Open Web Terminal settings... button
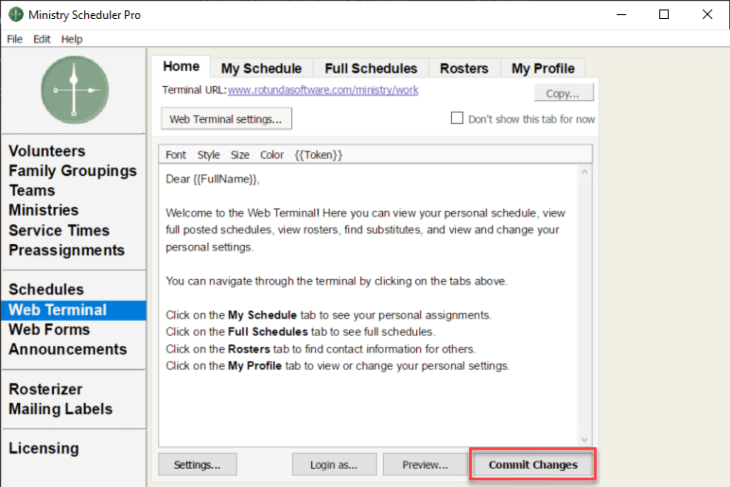Image resolution: width=730 pixels, height=487 pixels. pos(226,119)
